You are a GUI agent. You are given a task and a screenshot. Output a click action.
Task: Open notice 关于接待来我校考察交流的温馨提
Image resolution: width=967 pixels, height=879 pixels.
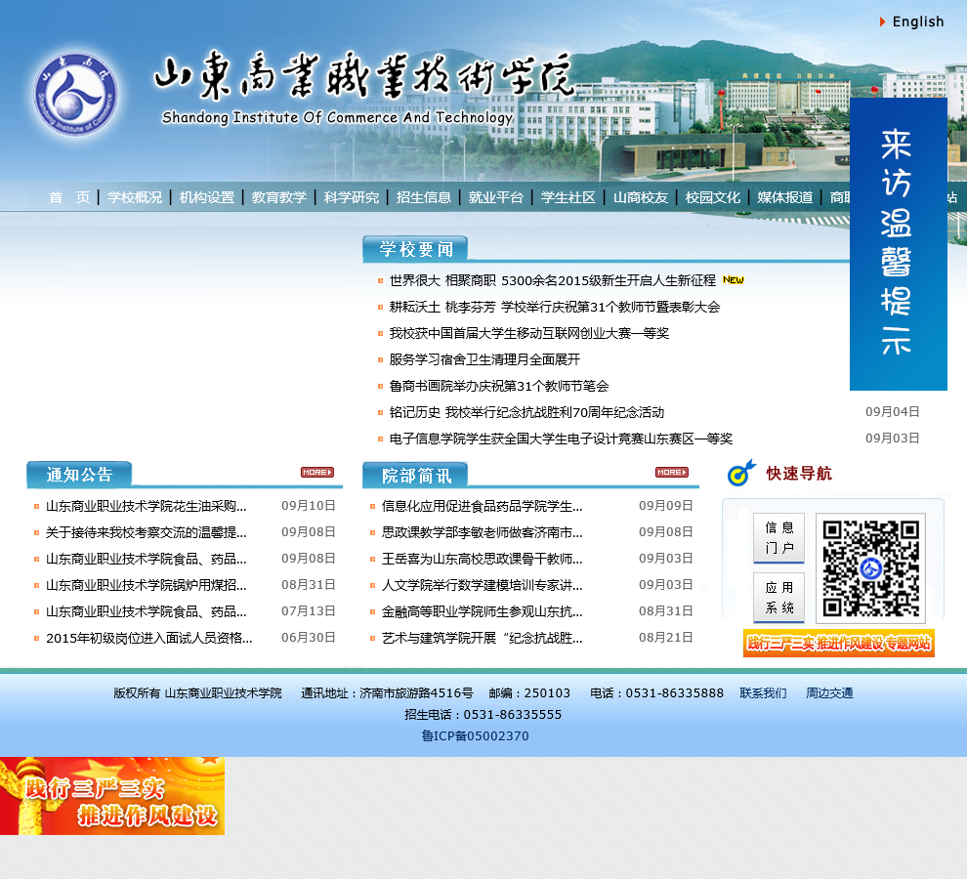[x=147, y=532]
